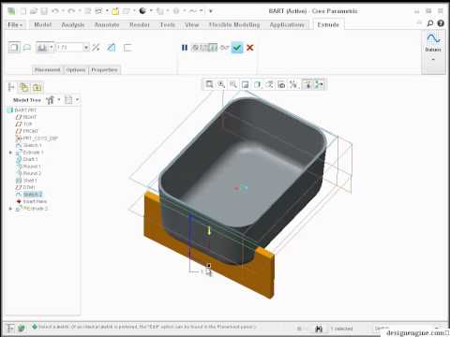The width and height of the screenshot is (450, 337).
Task: Select the Extrude ribbon tab
Action: (328, 24)
